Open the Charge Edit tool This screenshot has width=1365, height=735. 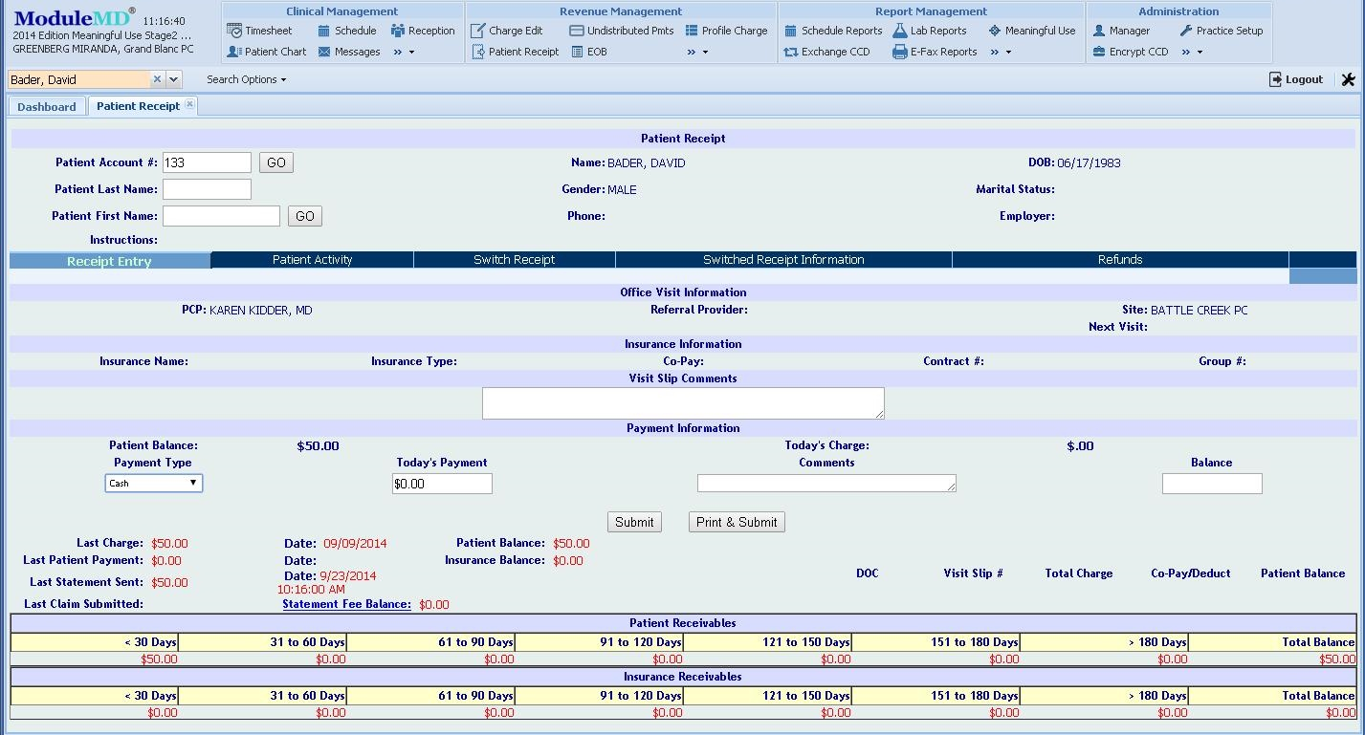click(515, 30)
